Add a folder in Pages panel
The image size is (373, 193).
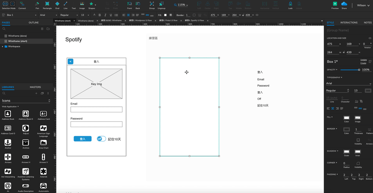click(48, 29)
